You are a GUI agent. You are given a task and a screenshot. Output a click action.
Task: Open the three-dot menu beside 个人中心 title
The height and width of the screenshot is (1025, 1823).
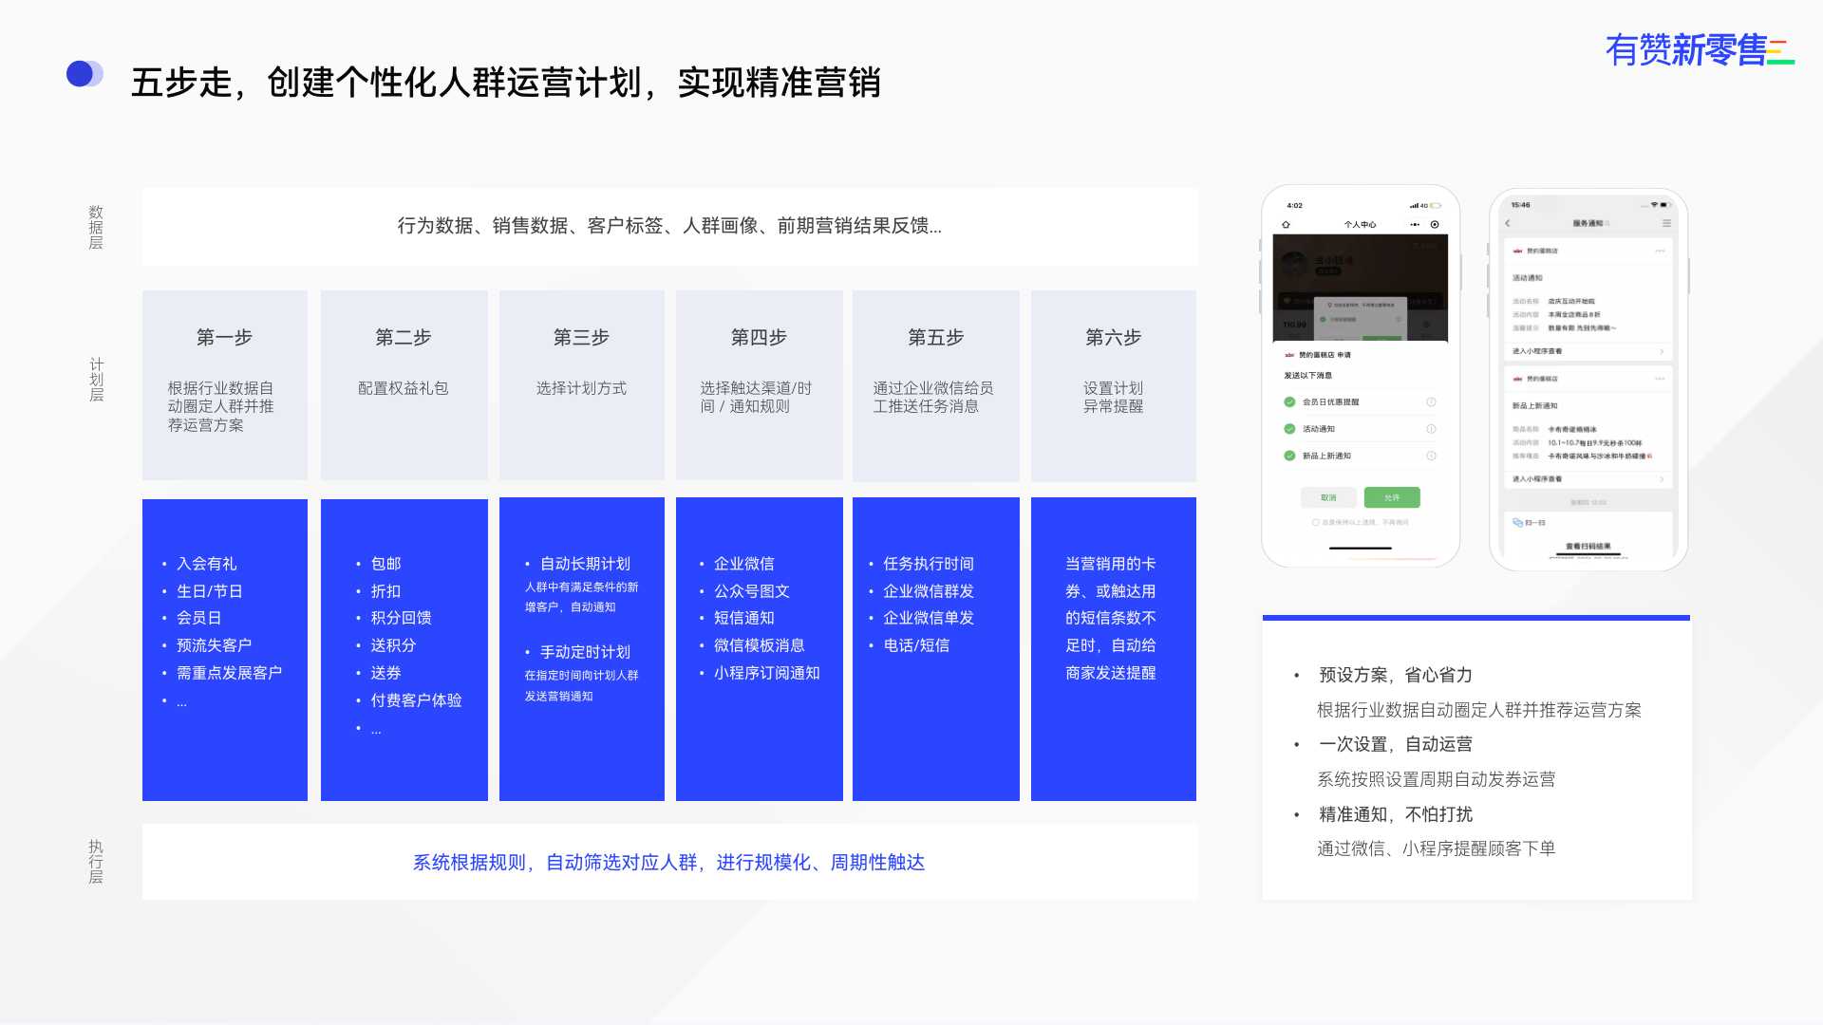pos(1415,225)
